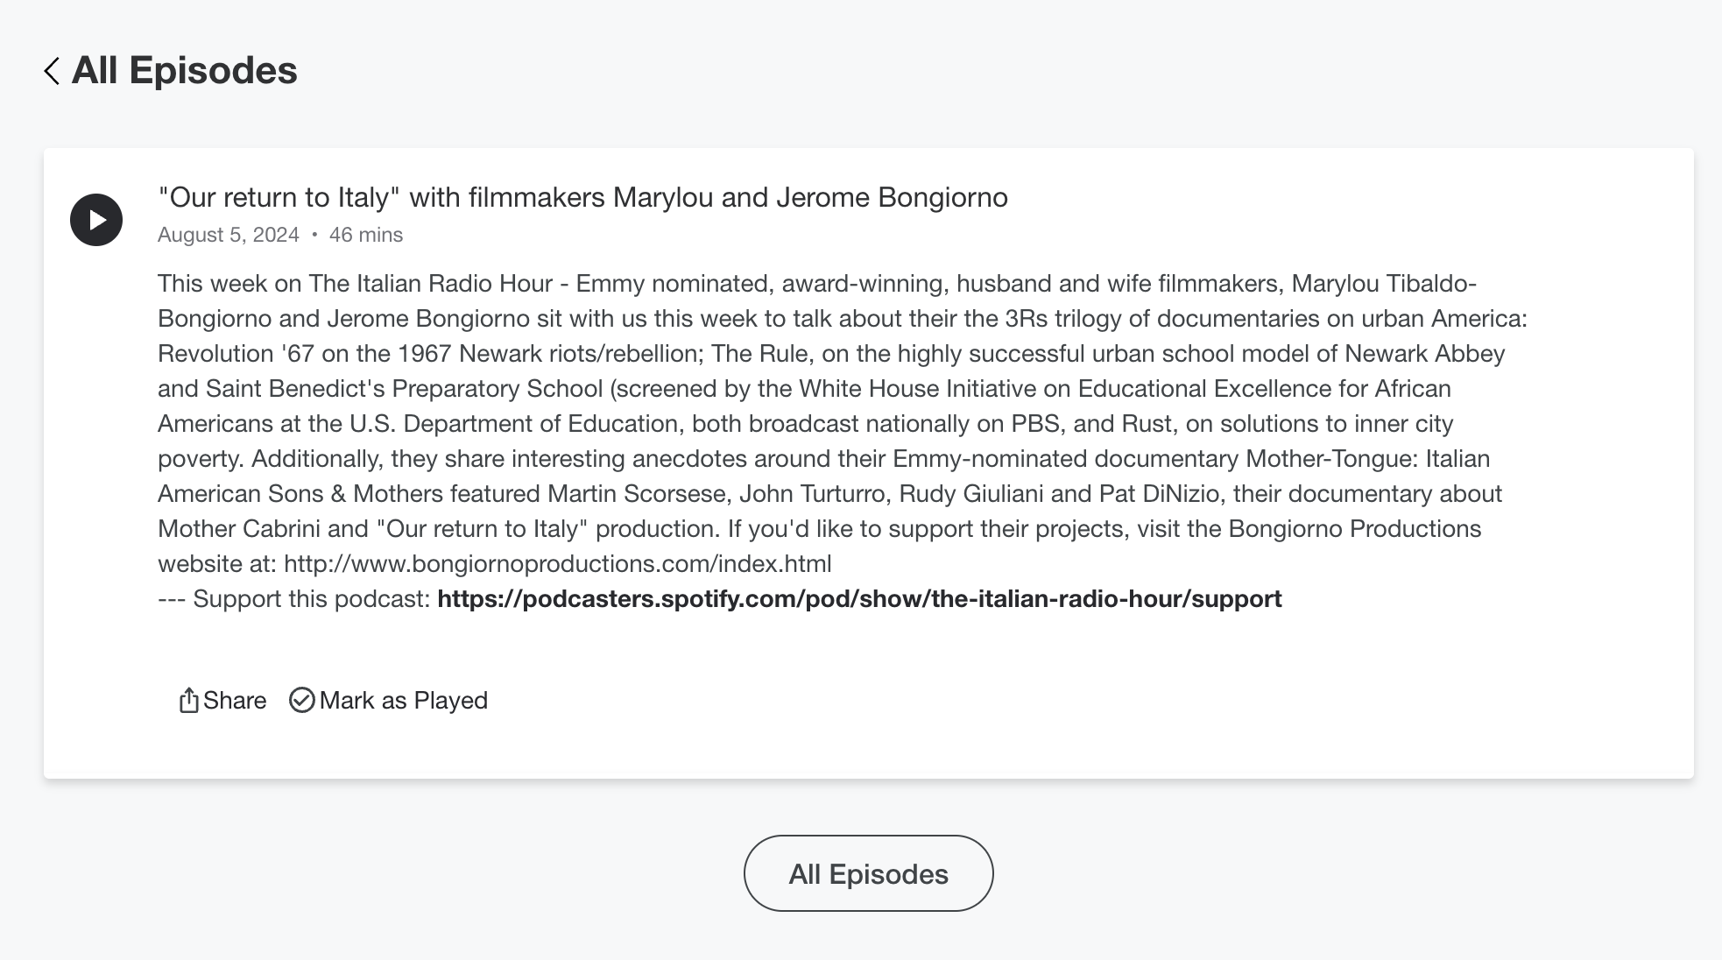Click "Saint Benedict's Preparatory School" in the description
Screen dimensions: 1722x960
click(404, 389)
